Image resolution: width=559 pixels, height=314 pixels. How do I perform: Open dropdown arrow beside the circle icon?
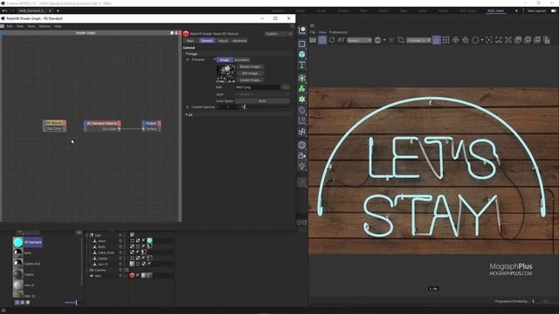click(482, 40)
